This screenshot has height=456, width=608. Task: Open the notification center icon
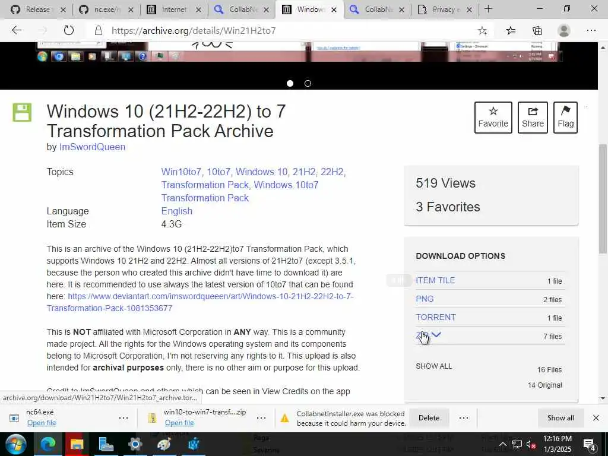[590, 444]
